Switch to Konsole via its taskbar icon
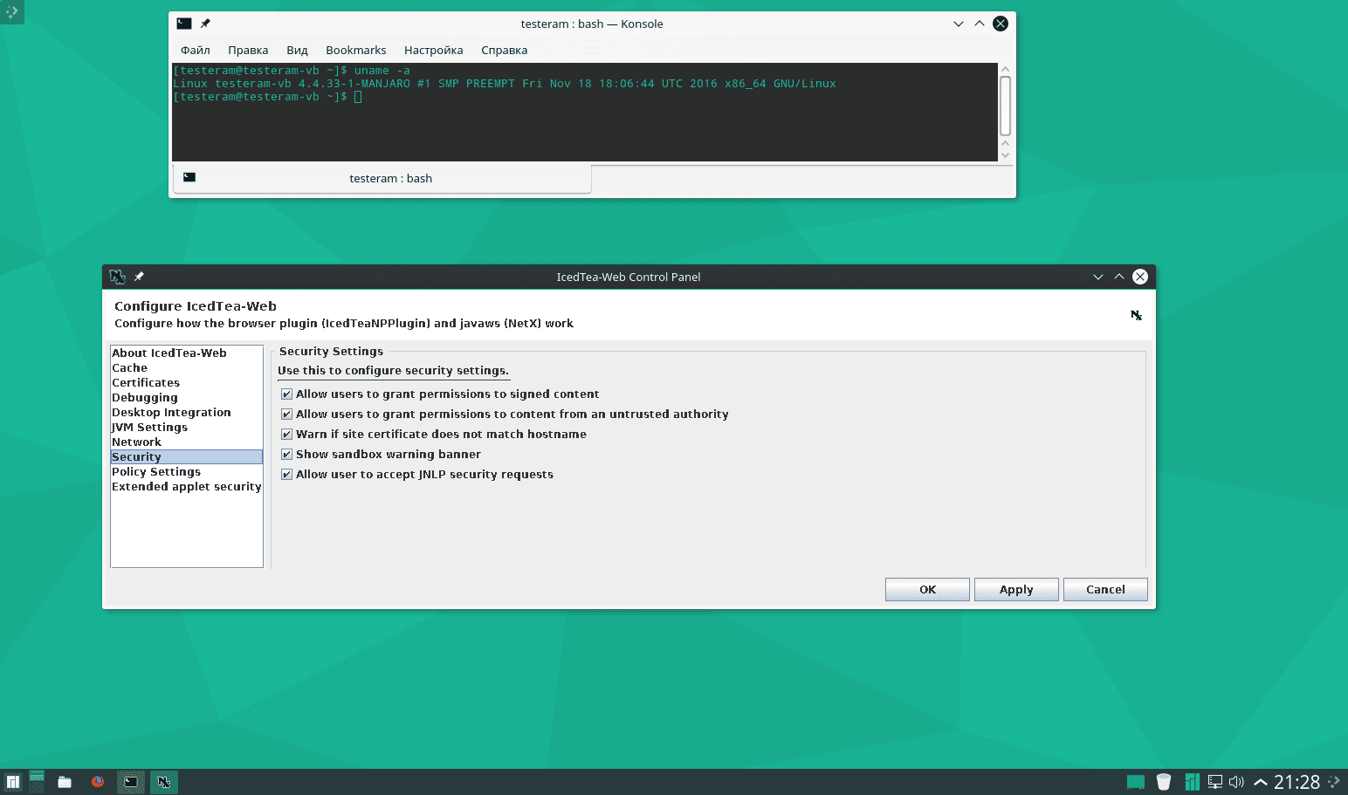Screen dimensions: 1348x795 (131, 782)
